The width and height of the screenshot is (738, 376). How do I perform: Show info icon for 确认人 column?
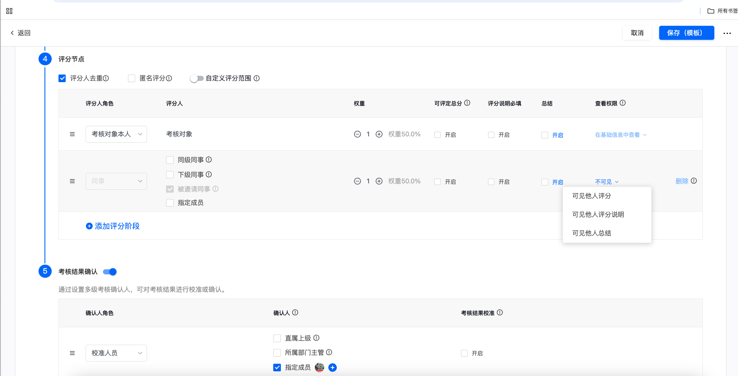point(295,312)
